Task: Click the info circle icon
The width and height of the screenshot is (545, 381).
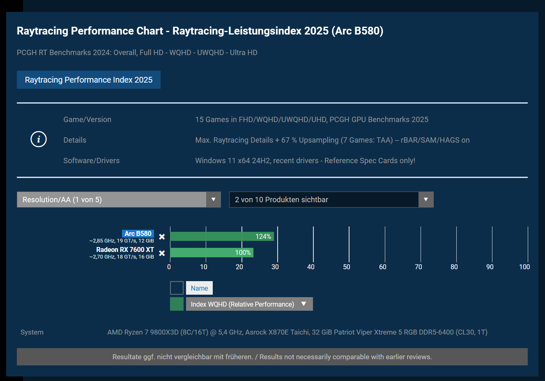Action: click(x=39, y=139)
